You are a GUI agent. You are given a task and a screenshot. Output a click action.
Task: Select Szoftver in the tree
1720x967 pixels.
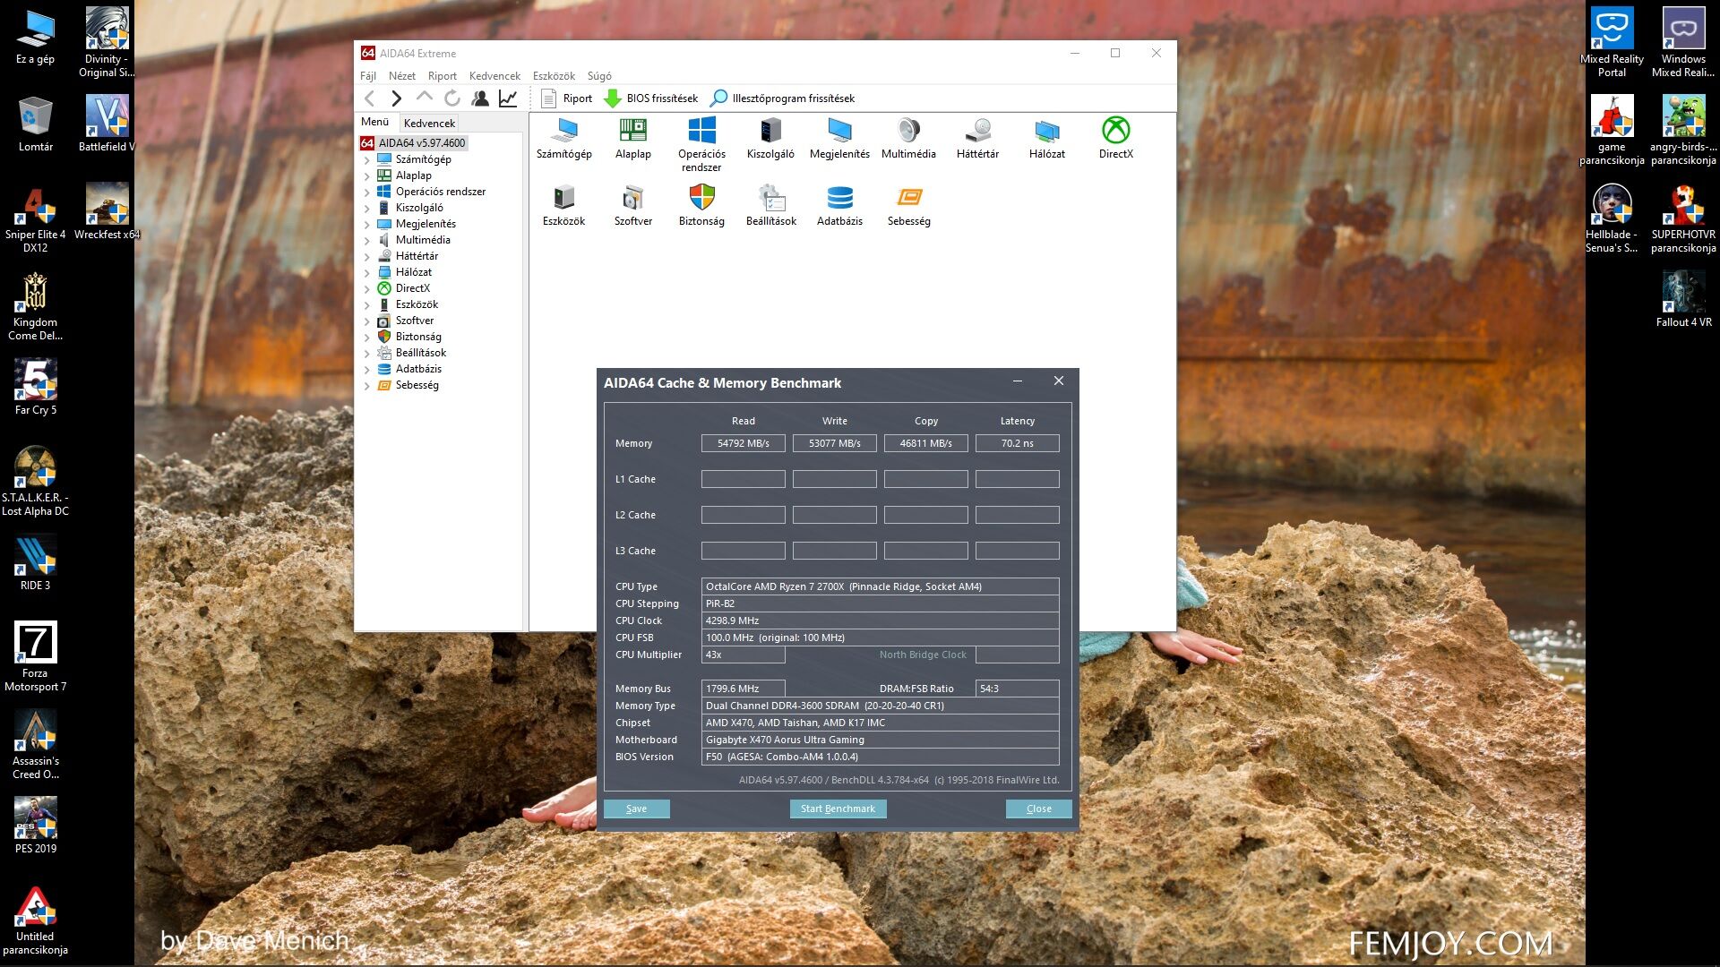[x=415, y=321]
